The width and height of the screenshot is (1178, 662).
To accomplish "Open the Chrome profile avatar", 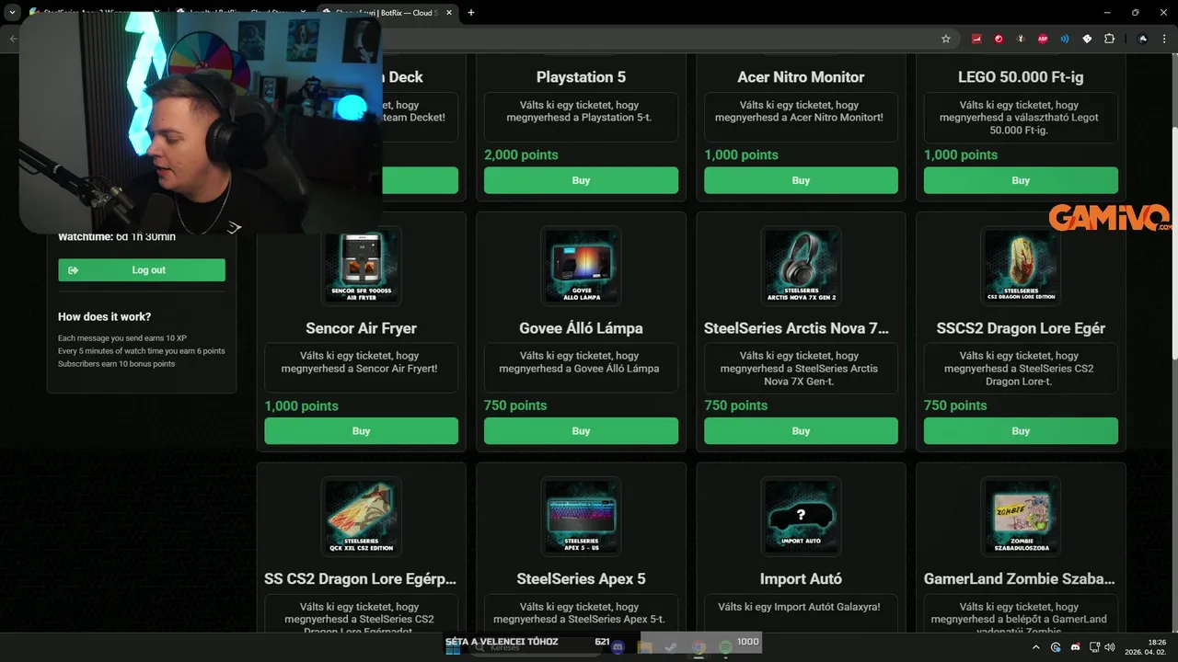I will click(1142, 39).
